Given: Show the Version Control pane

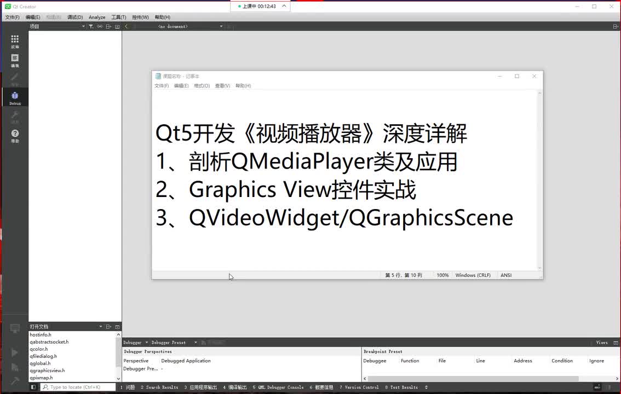Looking at the screenshot, I should 359,387.
